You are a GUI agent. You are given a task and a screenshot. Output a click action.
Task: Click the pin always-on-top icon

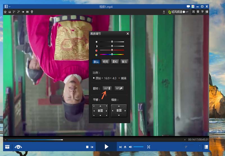(23, 12)
